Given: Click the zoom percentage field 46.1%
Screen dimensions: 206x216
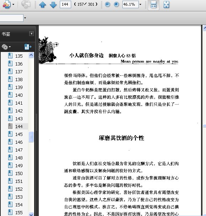Looking at the screenshot, I should tap(130, 4).
